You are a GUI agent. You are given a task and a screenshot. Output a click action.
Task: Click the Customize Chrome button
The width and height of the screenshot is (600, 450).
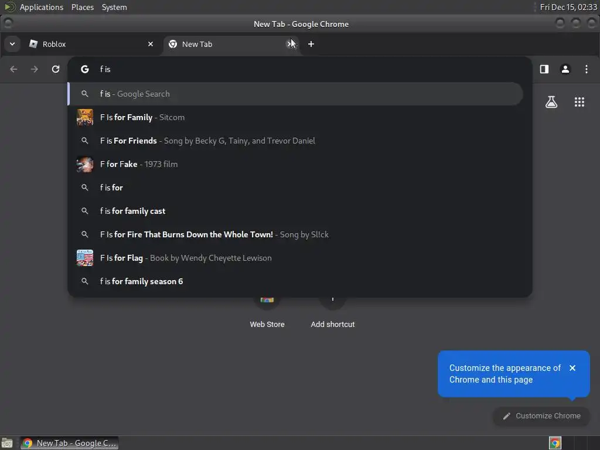tap(541, 416)
